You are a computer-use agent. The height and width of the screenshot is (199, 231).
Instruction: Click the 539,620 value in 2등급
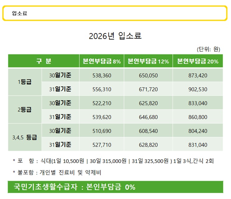coord(102,117)
